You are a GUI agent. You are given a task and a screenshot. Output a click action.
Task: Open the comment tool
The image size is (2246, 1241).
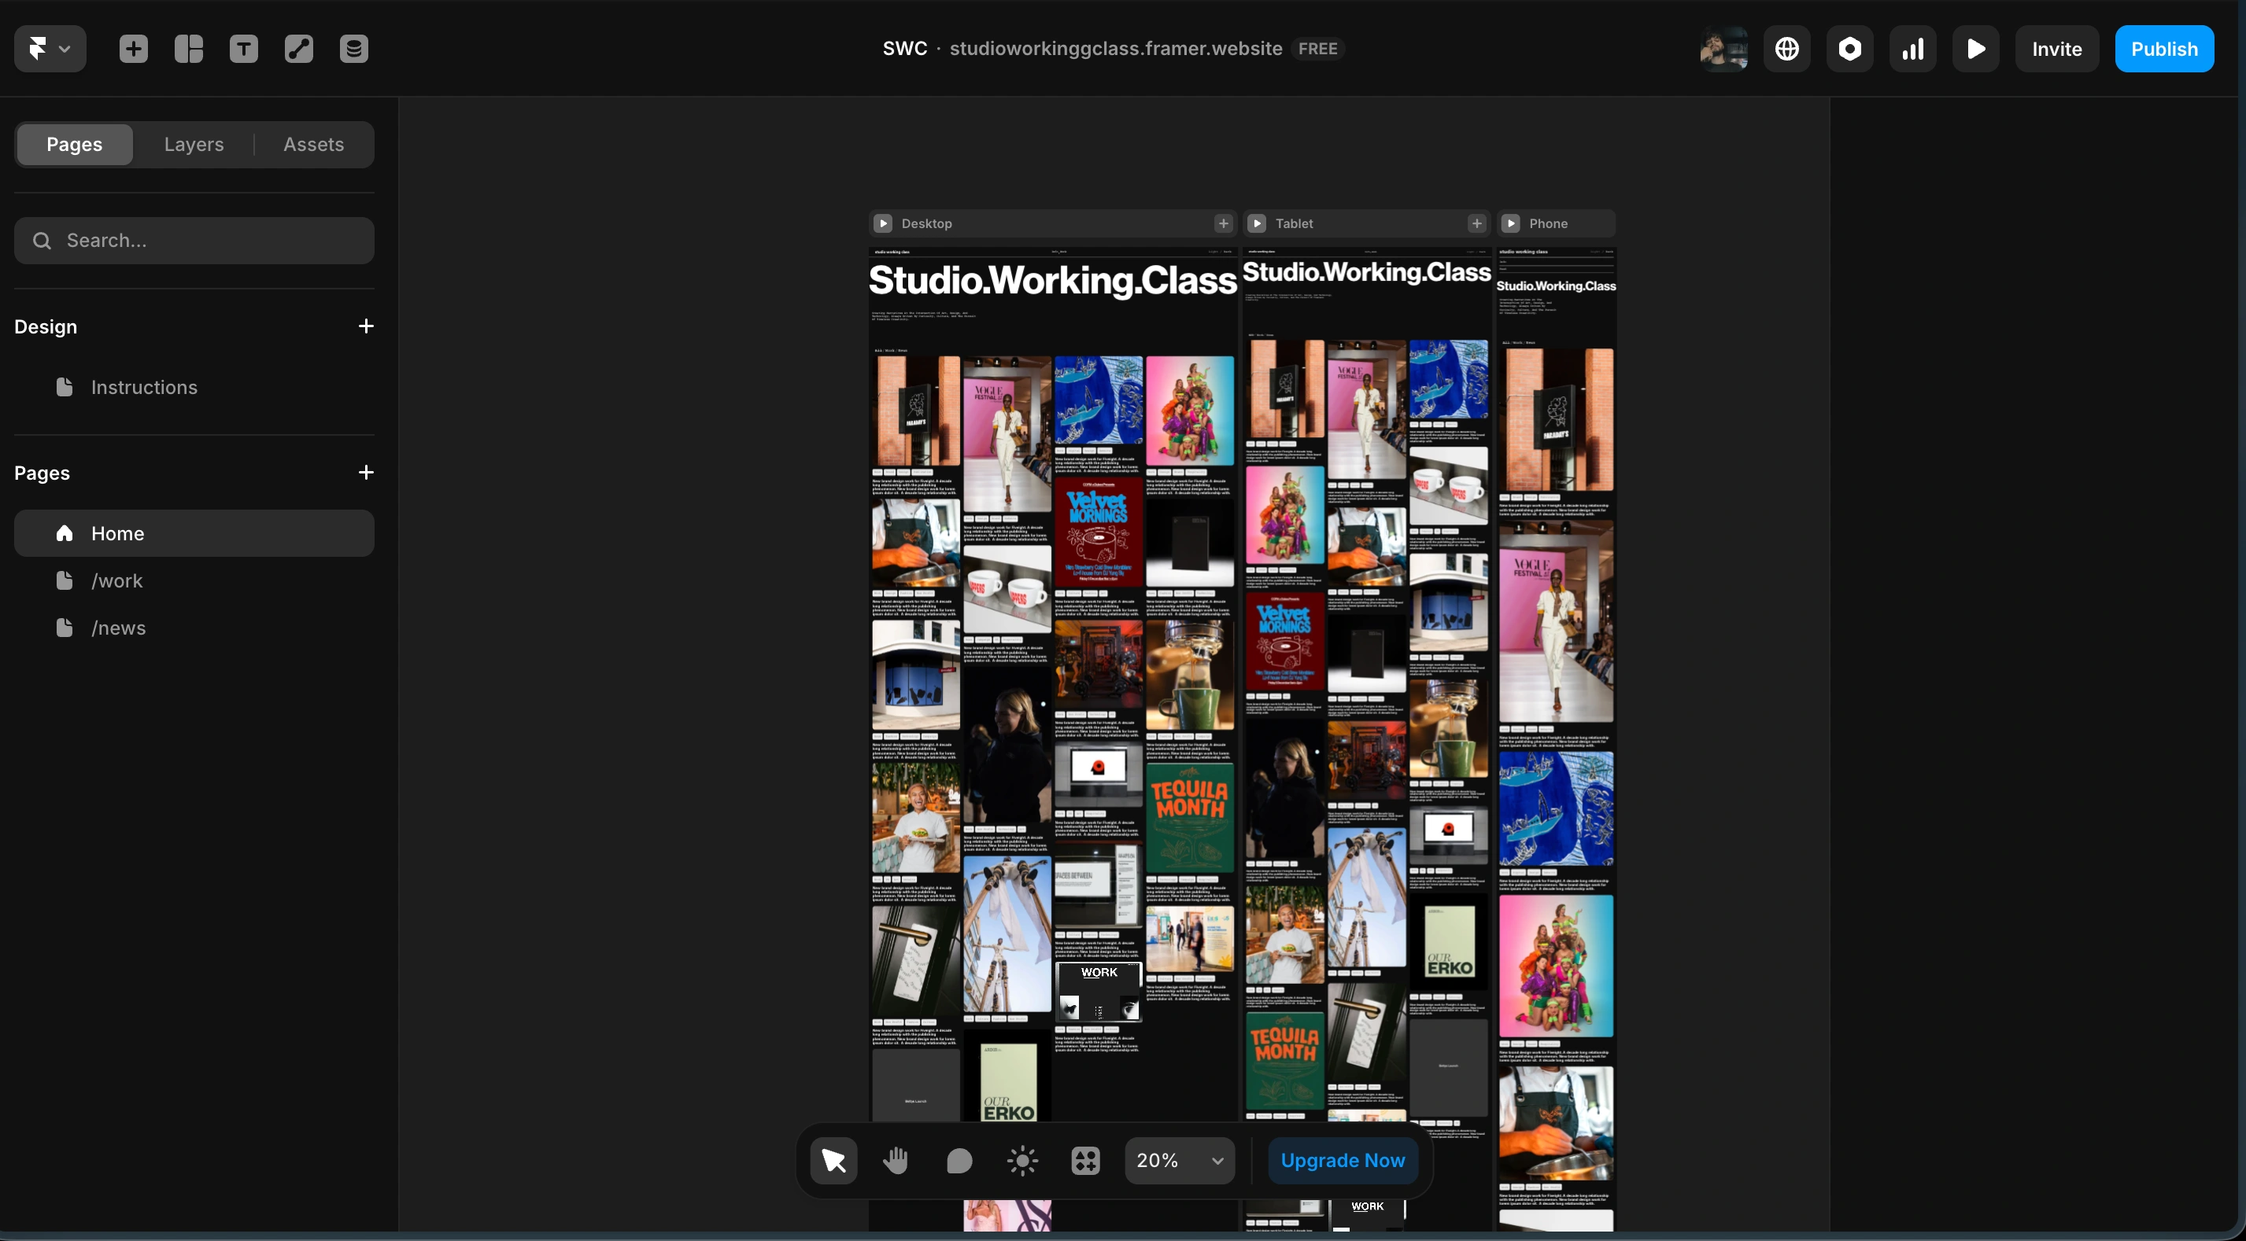(x=959, y=1160)
